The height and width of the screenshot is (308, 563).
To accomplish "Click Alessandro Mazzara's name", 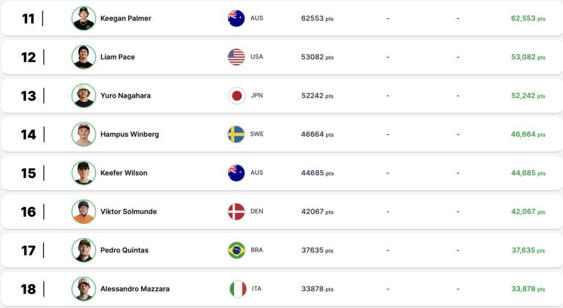I will point(135,289).
